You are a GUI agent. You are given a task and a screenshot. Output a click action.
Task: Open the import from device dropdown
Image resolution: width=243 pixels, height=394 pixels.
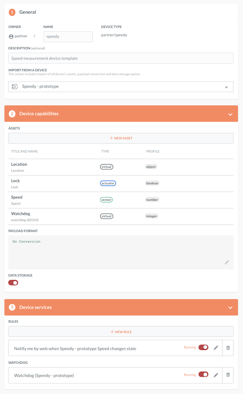tap(227, 86)
